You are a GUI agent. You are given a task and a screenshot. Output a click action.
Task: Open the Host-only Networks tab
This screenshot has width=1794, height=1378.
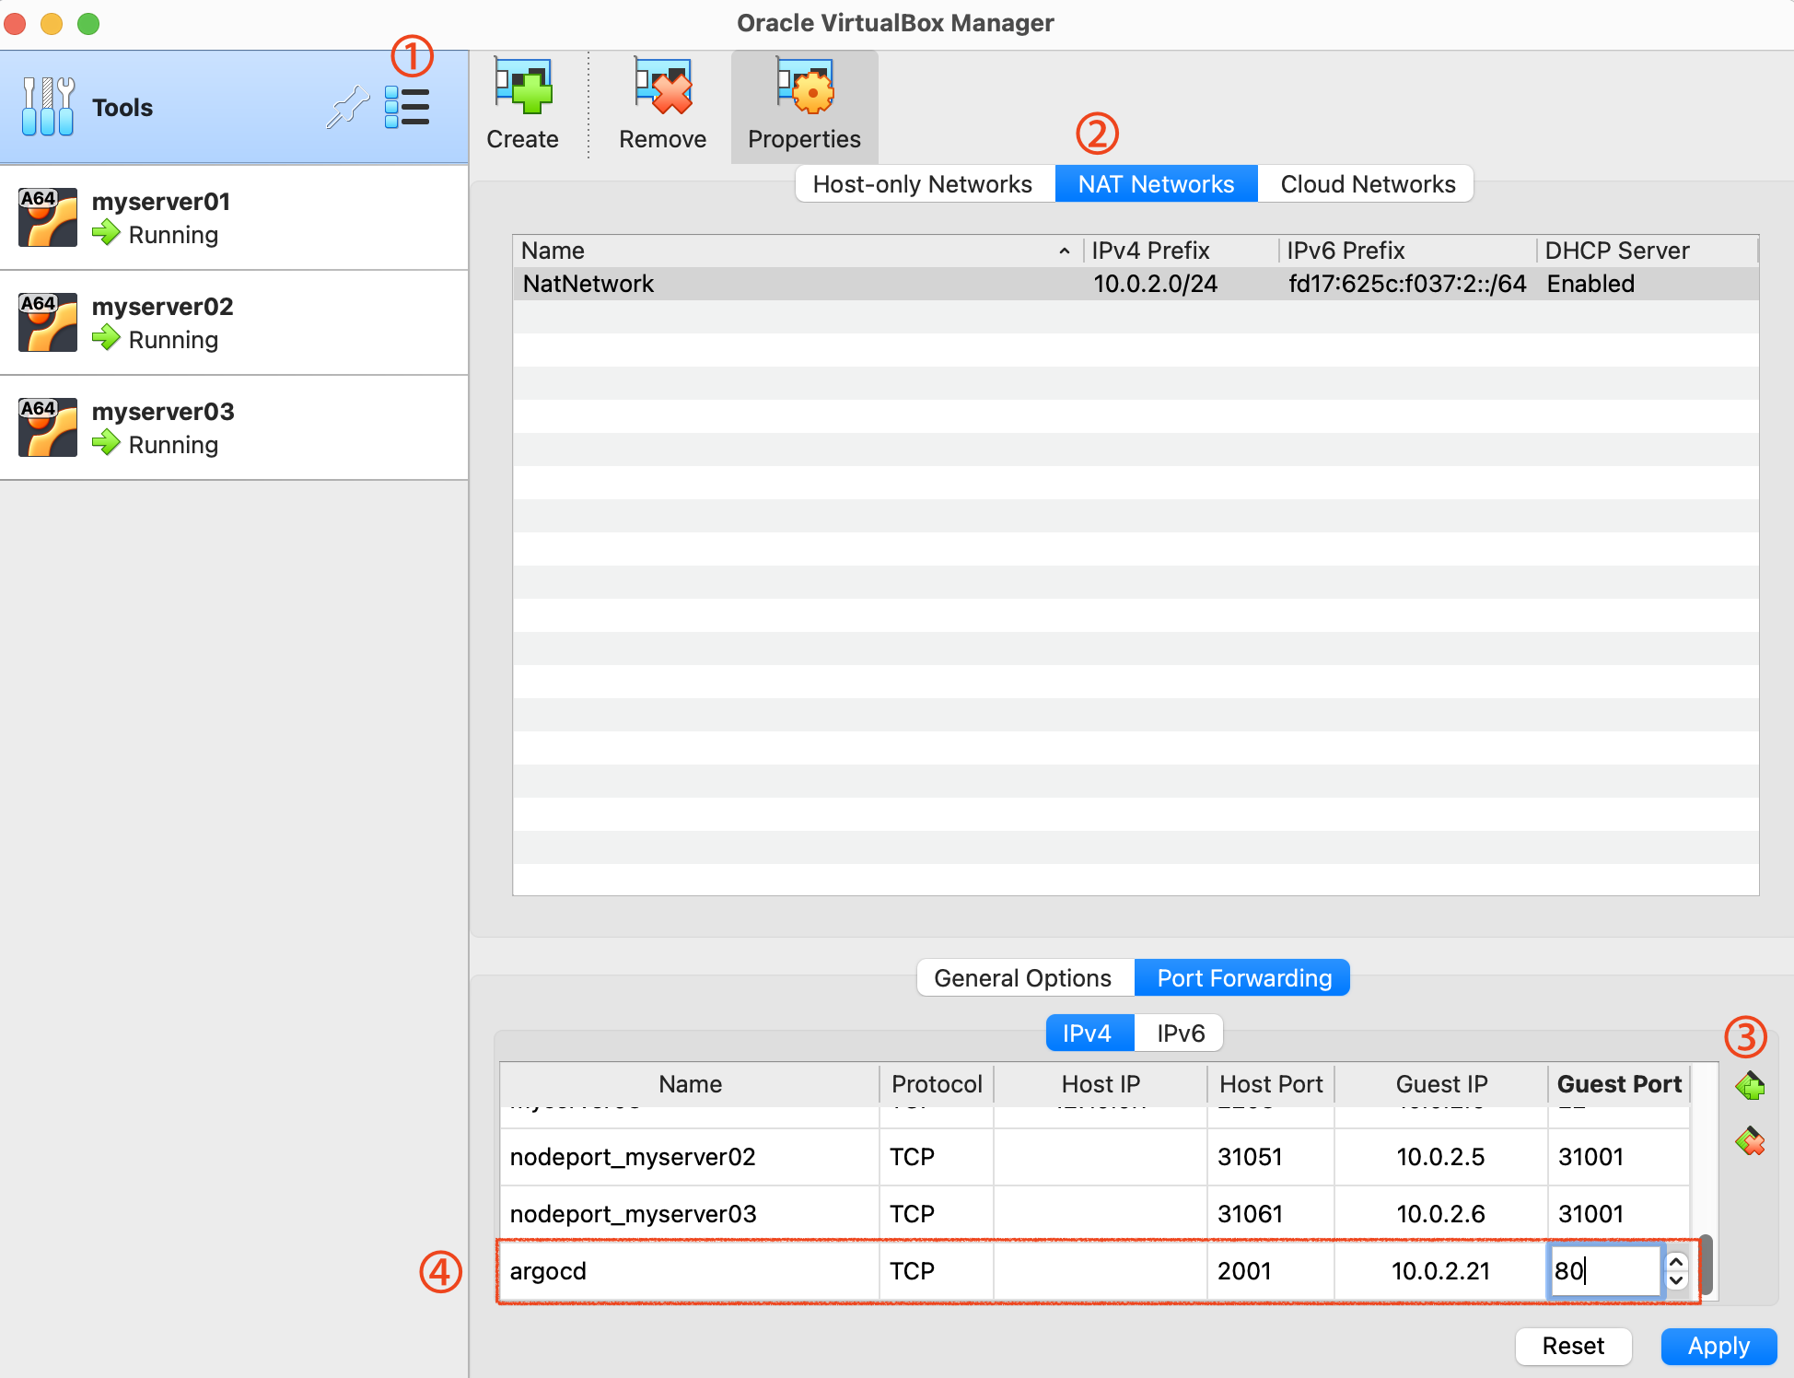click(923, 184)
